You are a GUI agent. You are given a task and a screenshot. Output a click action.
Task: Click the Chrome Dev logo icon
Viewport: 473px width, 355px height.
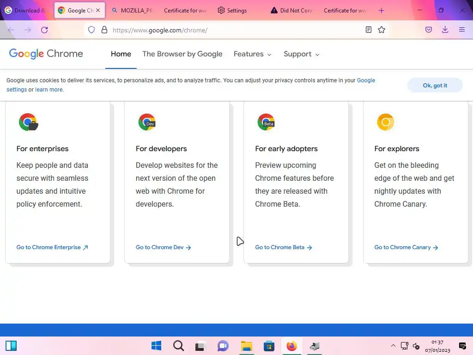click(147, 122)
